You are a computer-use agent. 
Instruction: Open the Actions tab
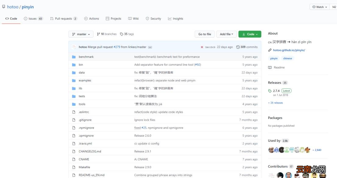pos(91,19)
